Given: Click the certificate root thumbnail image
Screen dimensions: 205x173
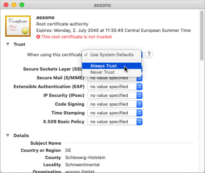Looking at the screenshot, I should 18,26.
